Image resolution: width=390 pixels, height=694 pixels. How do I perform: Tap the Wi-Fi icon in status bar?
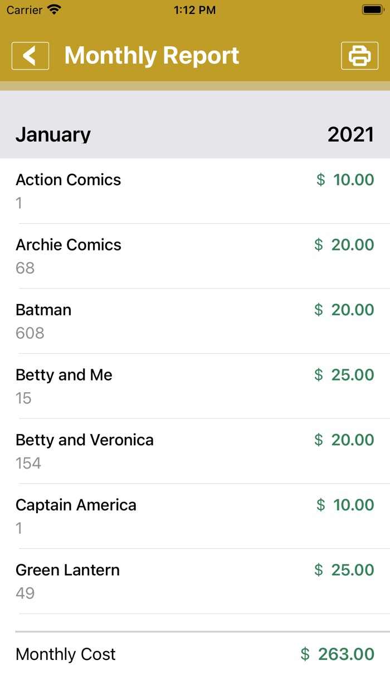(52, 9)
